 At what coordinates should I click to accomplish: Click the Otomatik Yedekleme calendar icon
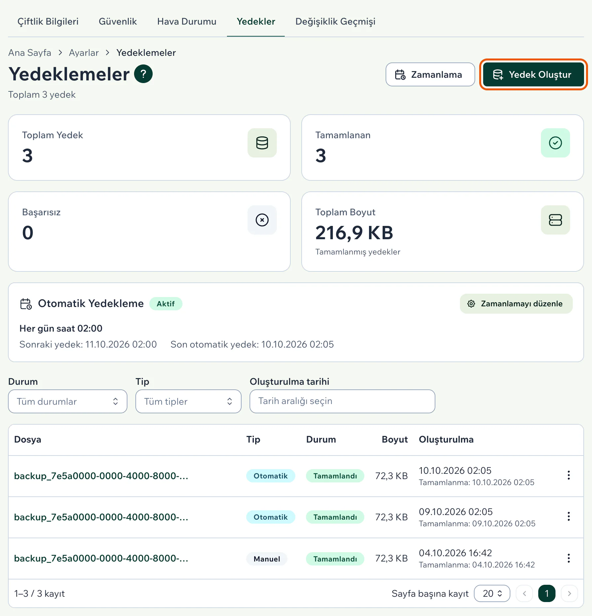26,304
